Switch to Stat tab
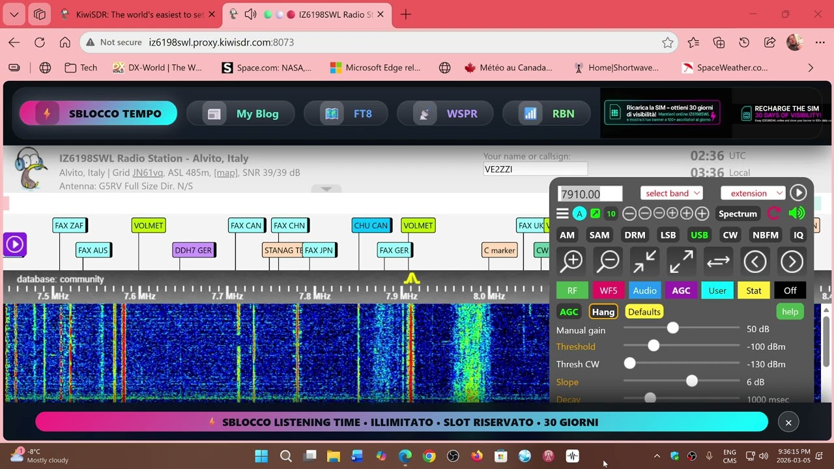834x469 pixels. pyautogui.click(x=754, y=291)
